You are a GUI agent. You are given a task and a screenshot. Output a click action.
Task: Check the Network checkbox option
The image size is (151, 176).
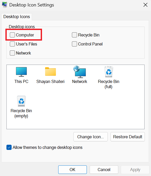12,53
